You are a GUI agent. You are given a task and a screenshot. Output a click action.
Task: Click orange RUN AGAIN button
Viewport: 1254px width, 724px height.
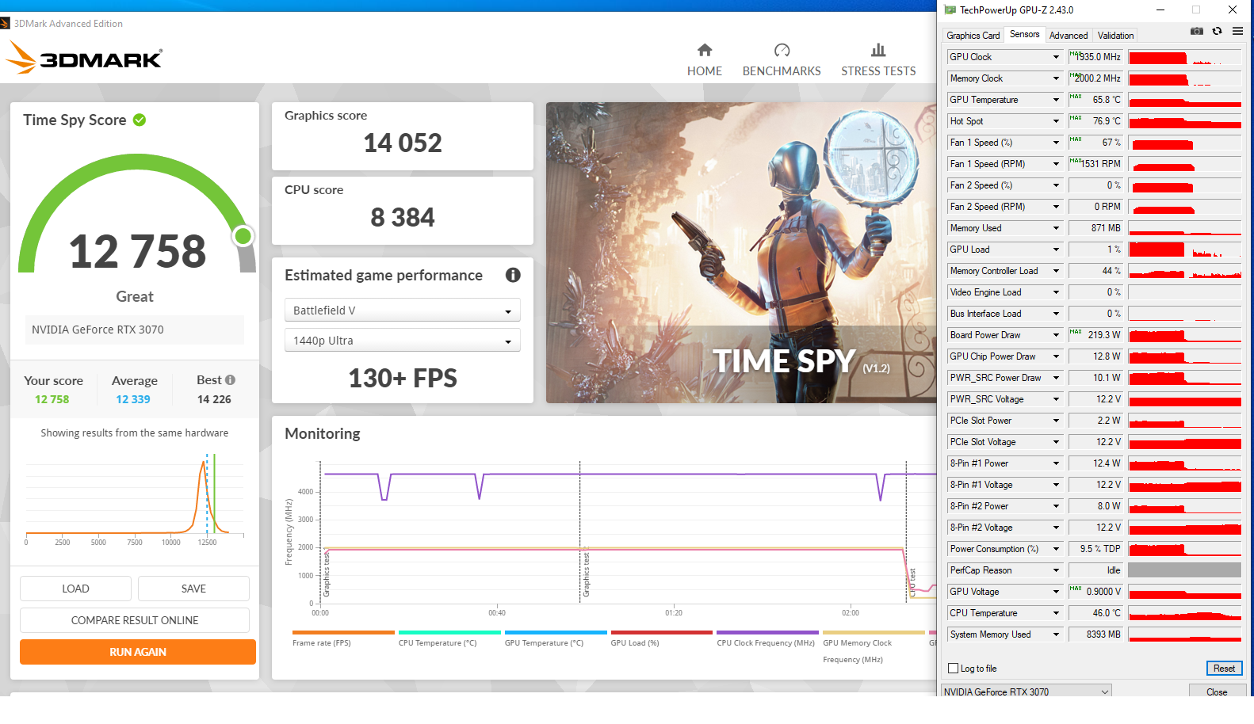(x=138, y=652)
